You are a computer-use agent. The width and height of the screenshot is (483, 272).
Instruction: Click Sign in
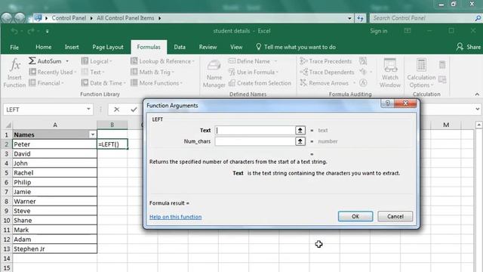(x=379, y=31)
